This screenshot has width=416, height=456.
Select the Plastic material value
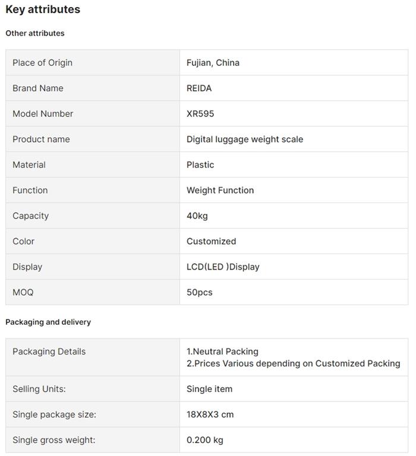pyautogui.click(x=200, y=164)
